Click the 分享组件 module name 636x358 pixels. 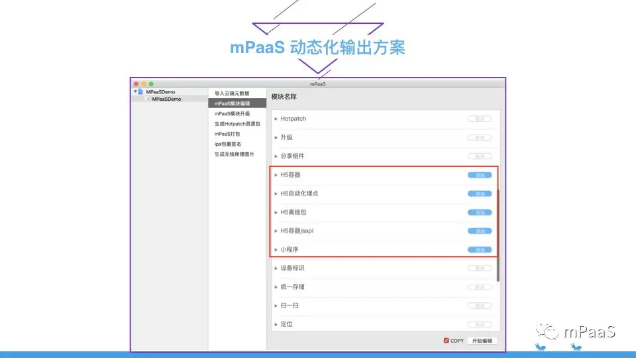tap(292, 156)
